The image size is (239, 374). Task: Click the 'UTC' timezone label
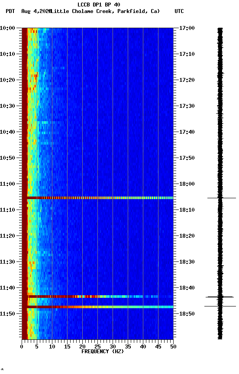[179, 11]
